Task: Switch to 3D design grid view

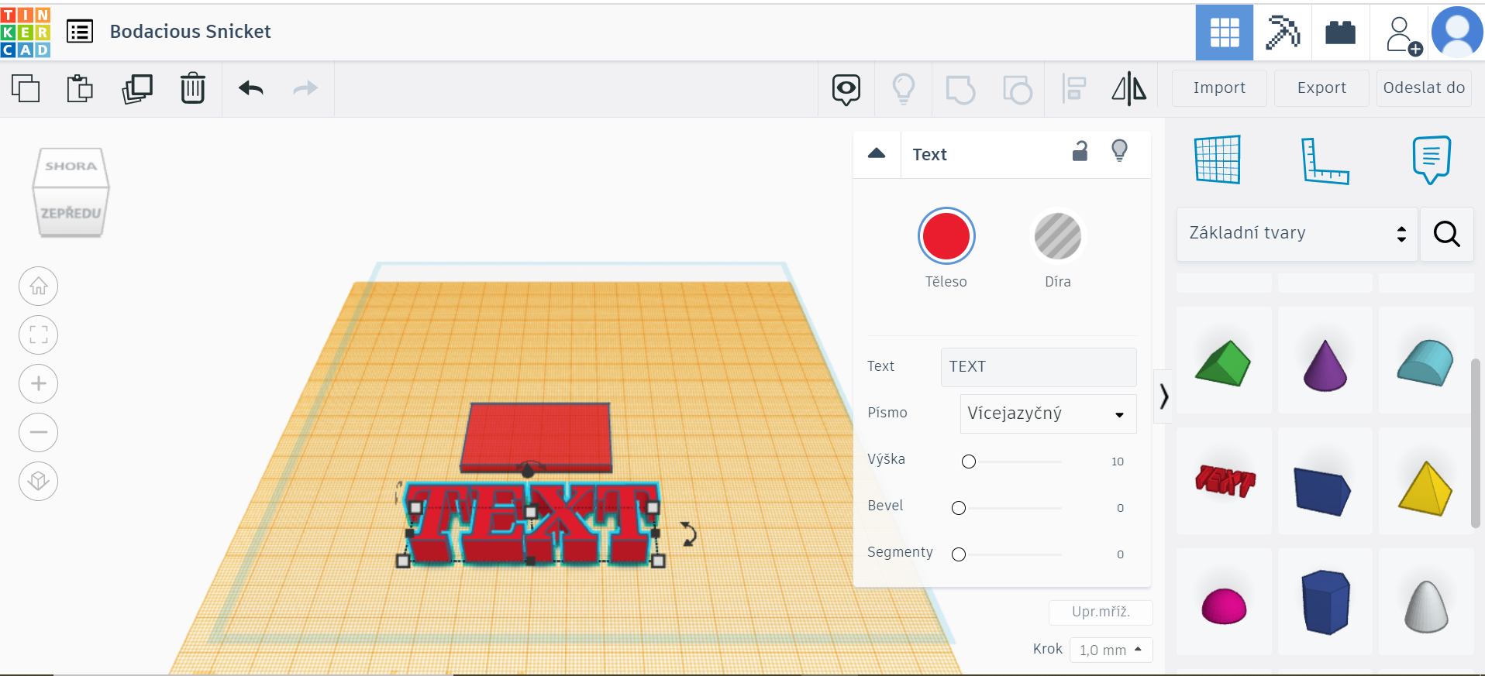Action: (1225, 33)
